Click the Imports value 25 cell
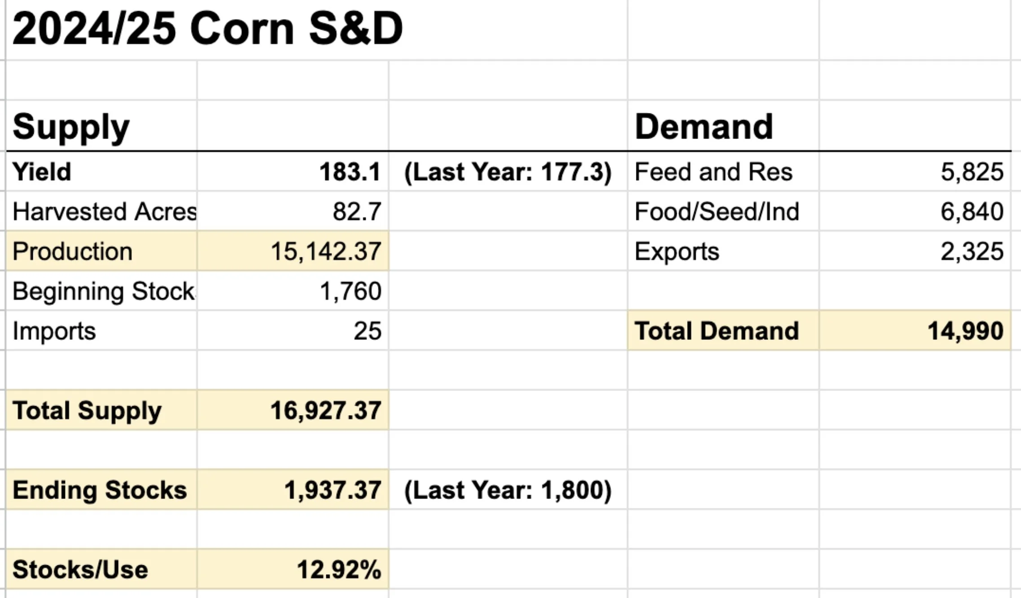Image resolution: width=1021 pixels, height=598 pixels. coord(293,331)
